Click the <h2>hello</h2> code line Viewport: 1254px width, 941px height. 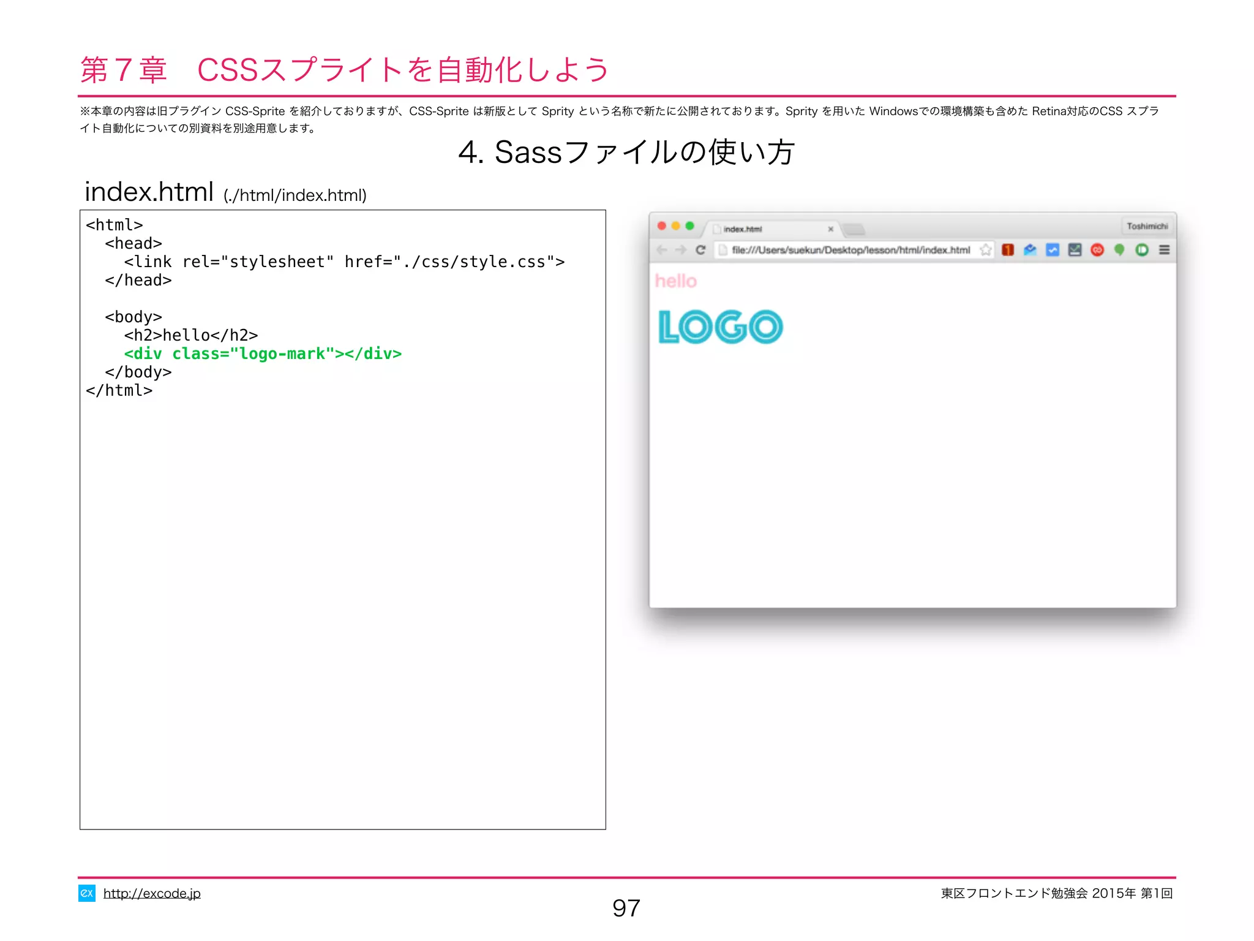(x=191, y=336)
